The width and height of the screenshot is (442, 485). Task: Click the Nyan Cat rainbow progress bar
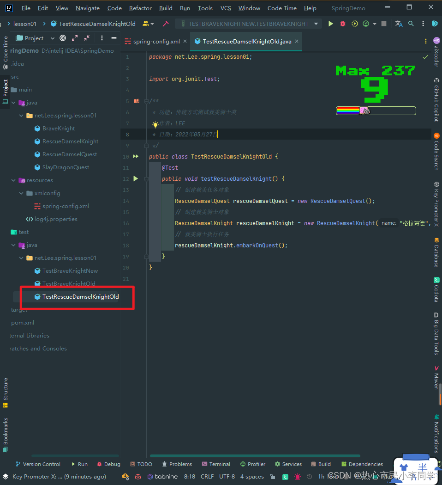click(376, 111)
